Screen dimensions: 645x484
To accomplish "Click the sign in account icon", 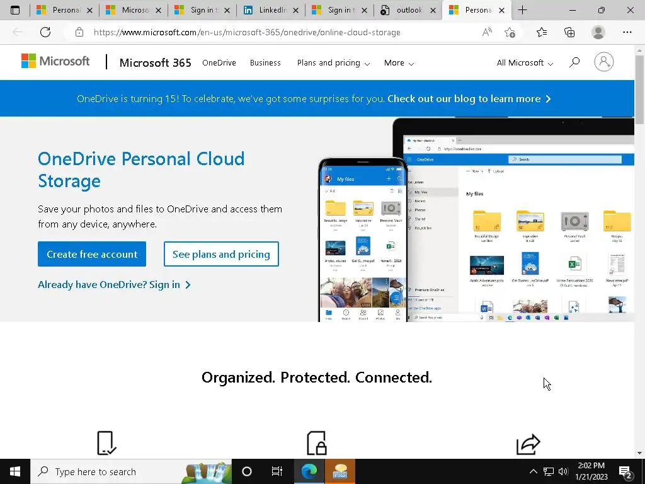I will coord(604,62).
